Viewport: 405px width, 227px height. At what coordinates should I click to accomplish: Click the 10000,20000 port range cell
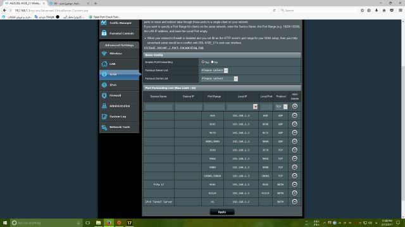pyautogui.click(x=213, y=176)
